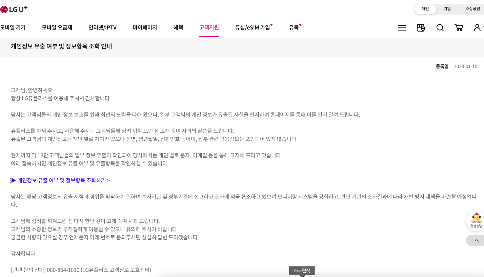Open the 마이페이지 menu
This screenshot has width=484, height=277.
145,28
